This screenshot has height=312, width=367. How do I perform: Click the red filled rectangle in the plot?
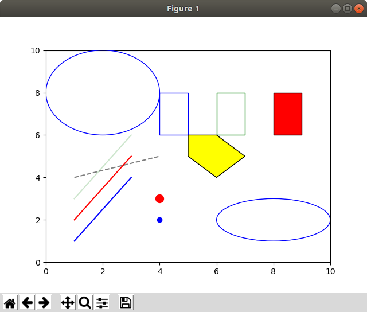[x=288, y=114]
